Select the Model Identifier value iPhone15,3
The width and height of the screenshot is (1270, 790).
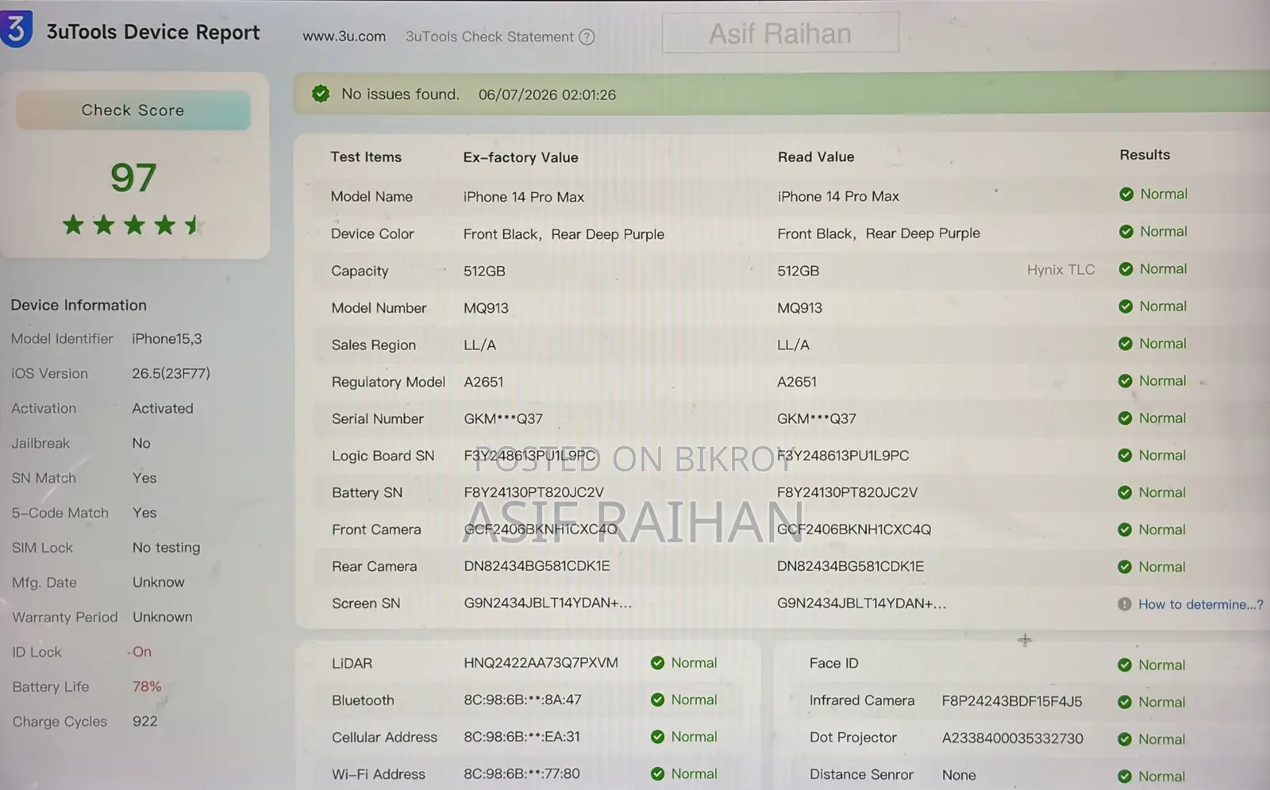click(x=167, y=339)
